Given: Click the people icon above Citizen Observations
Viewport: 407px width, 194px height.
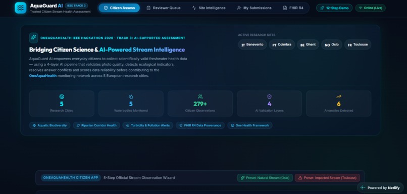Looking at the screenshot, I should 200,96.
